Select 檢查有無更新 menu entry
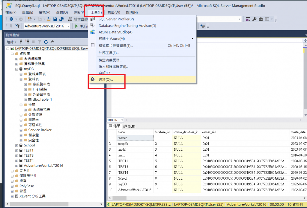 (x=142, y=60)
